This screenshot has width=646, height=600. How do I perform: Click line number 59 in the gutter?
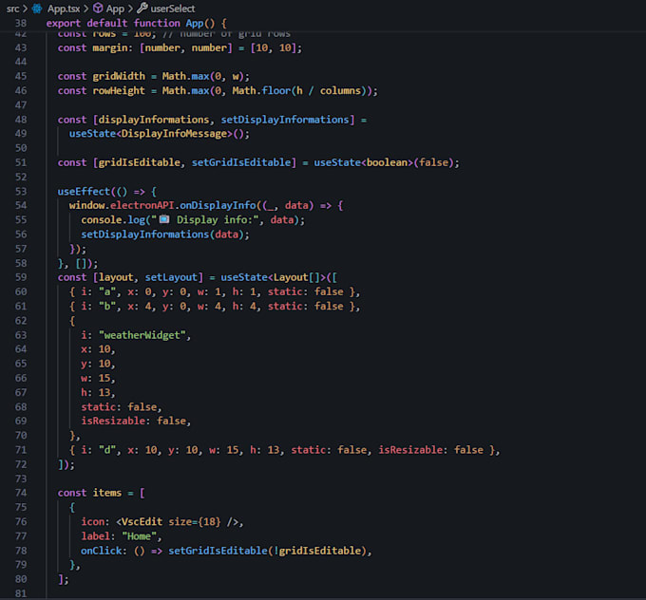pyautogui.click(x=21, y=277)
